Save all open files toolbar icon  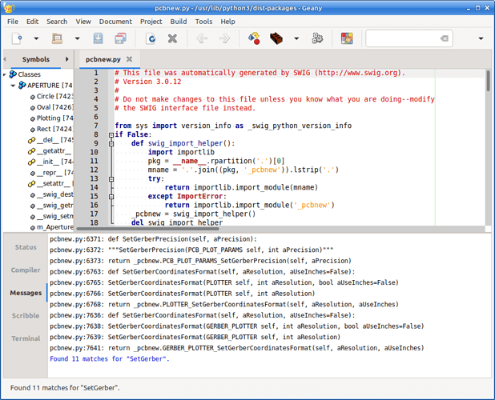point(120,38)
